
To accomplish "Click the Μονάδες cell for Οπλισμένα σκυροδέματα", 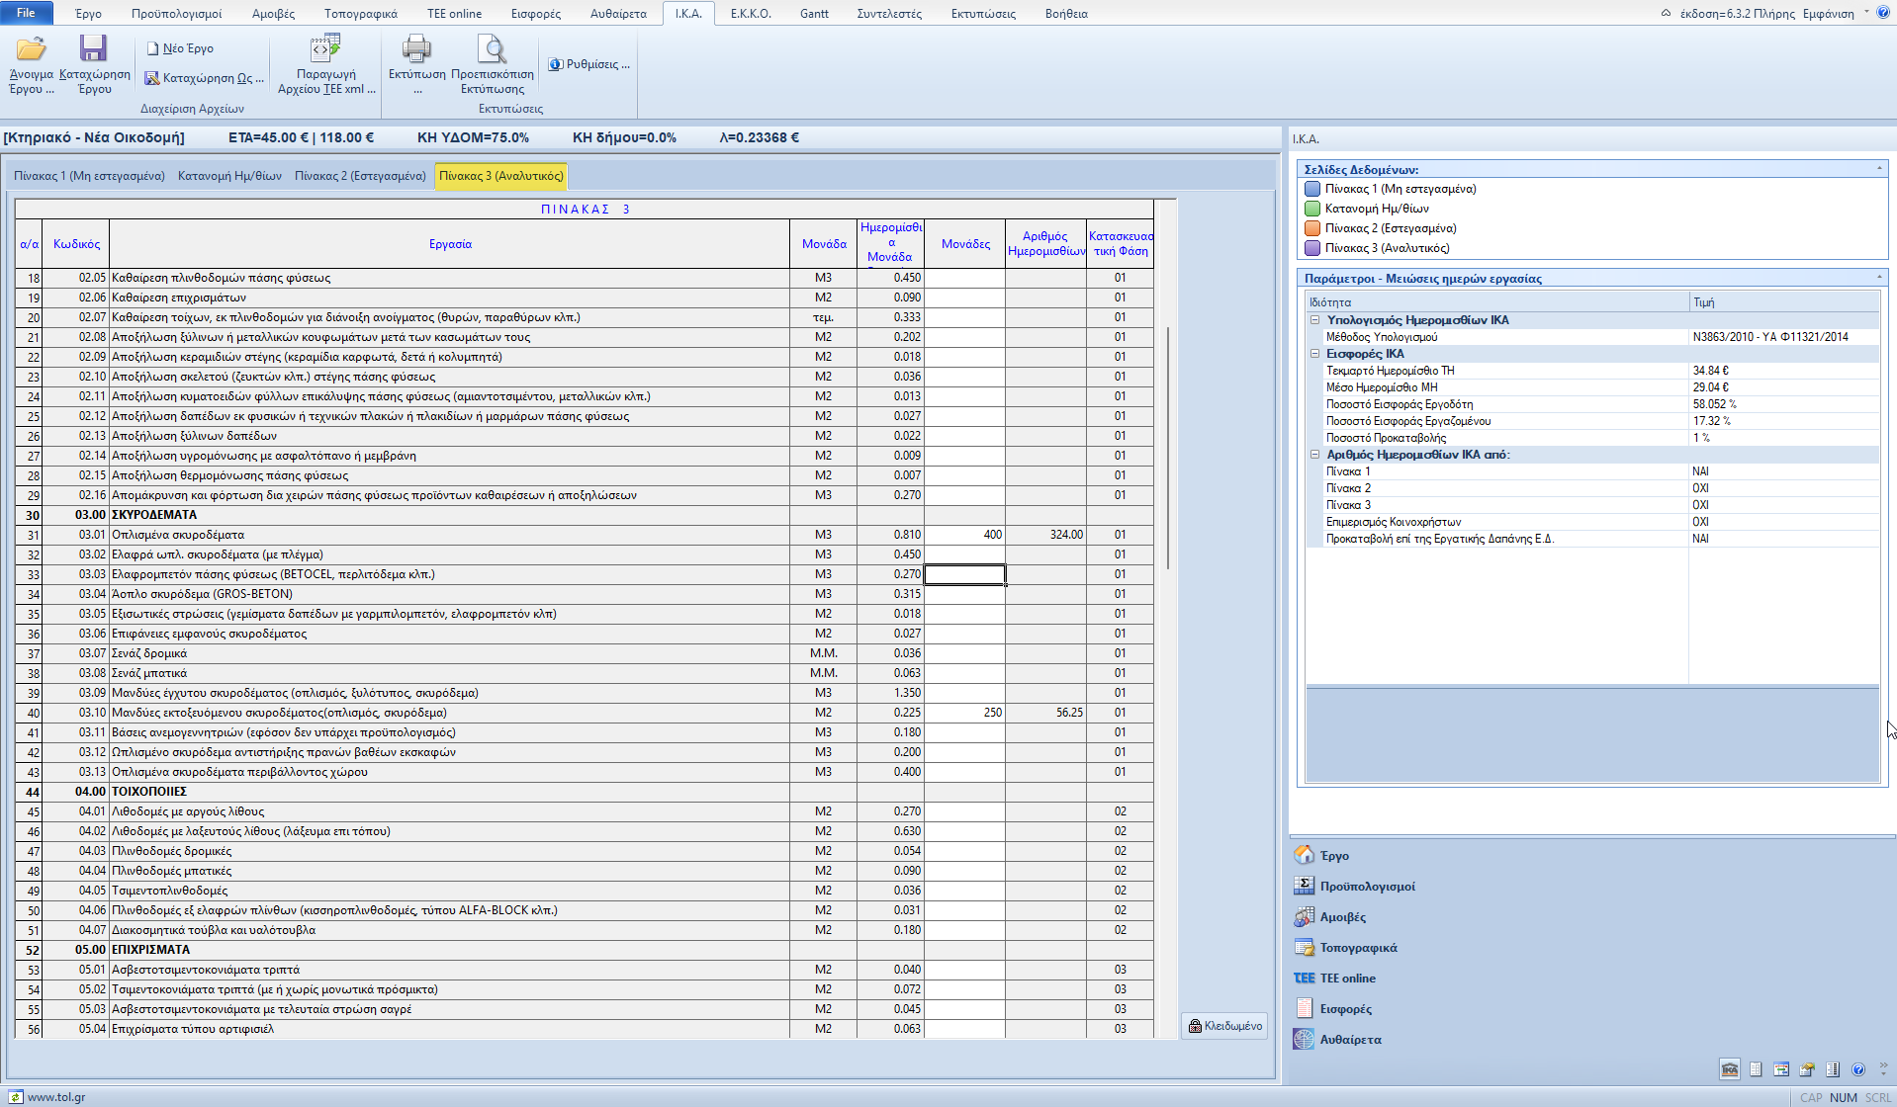I will [964, 535].
